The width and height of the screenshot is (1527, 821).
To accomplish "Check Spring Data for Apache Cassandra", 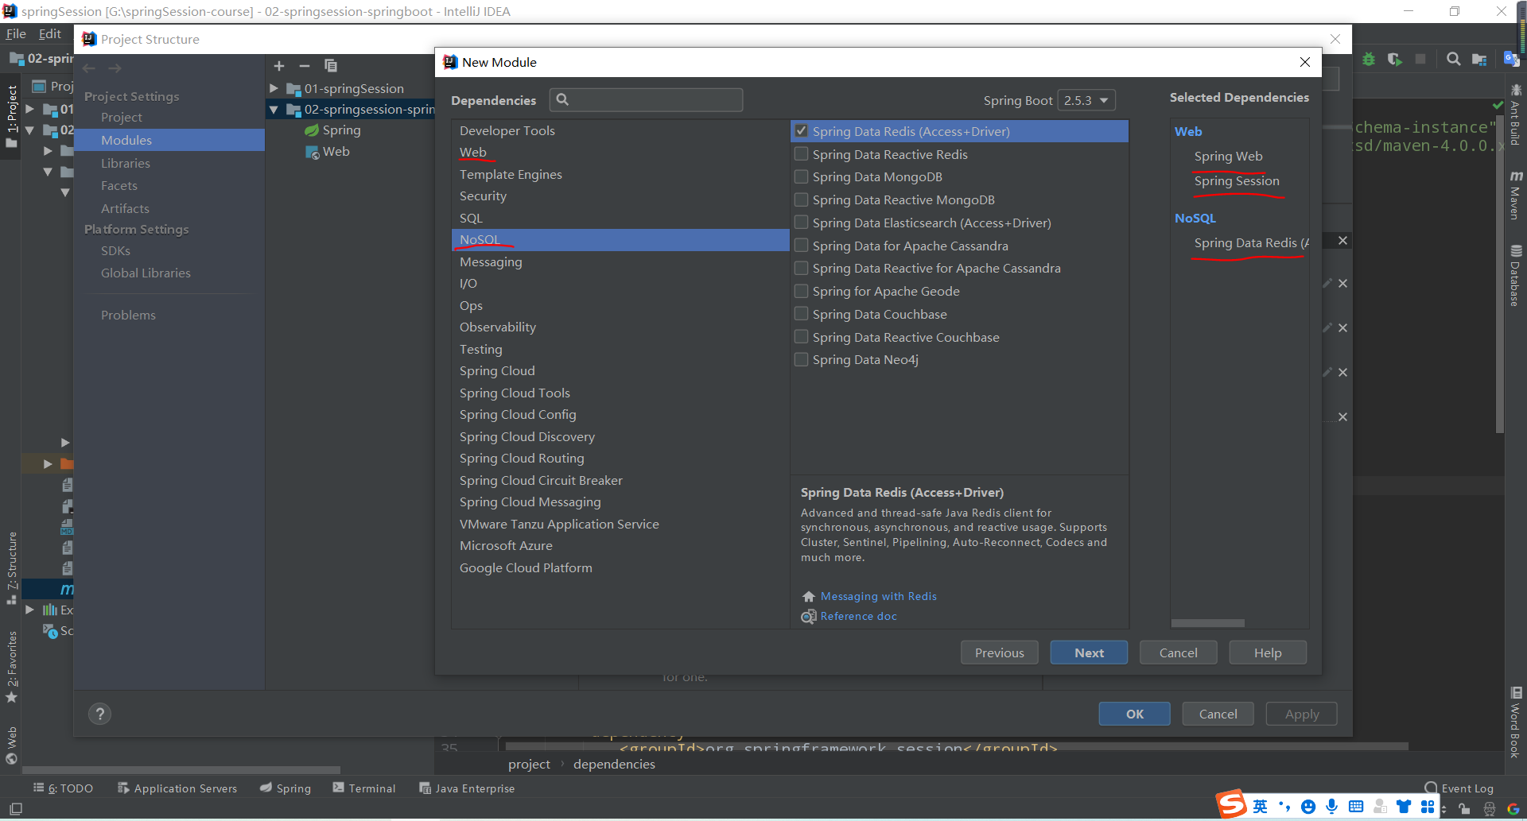I will point(801,246).
